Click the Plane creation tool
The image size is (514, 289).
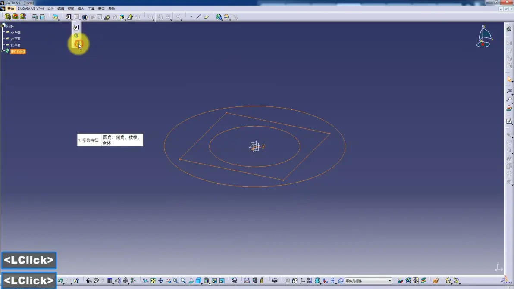point(206,17)
